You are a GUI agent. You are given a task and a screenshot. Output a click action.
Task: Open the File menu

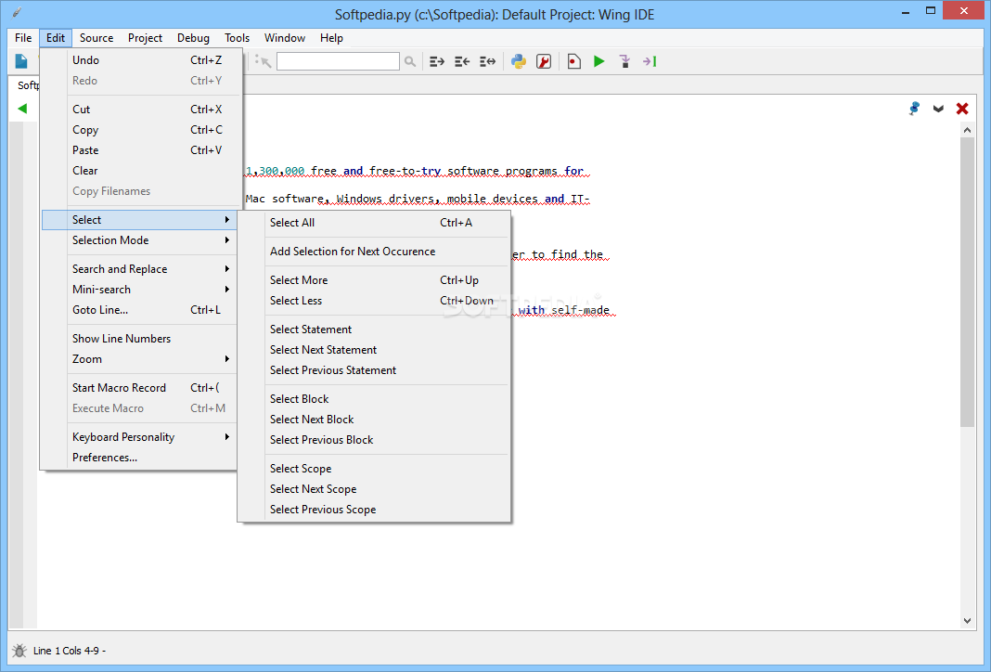coord(23,38)
